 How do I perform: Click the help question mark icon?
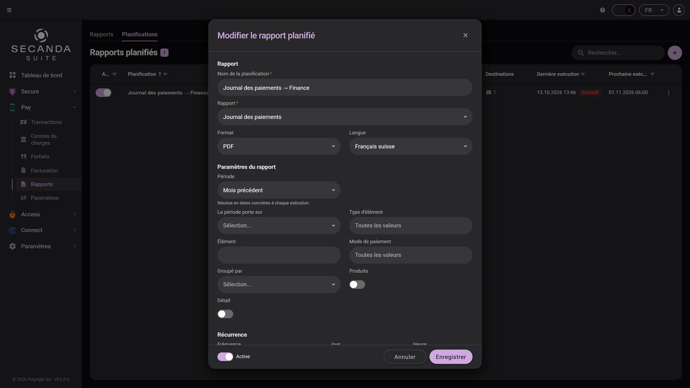pyautogui.click(x=603, y=10)
